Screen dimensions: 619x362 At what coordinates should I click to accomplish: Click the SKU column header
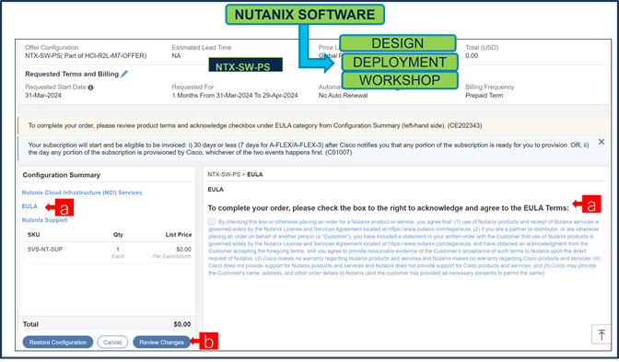point(33,235)
